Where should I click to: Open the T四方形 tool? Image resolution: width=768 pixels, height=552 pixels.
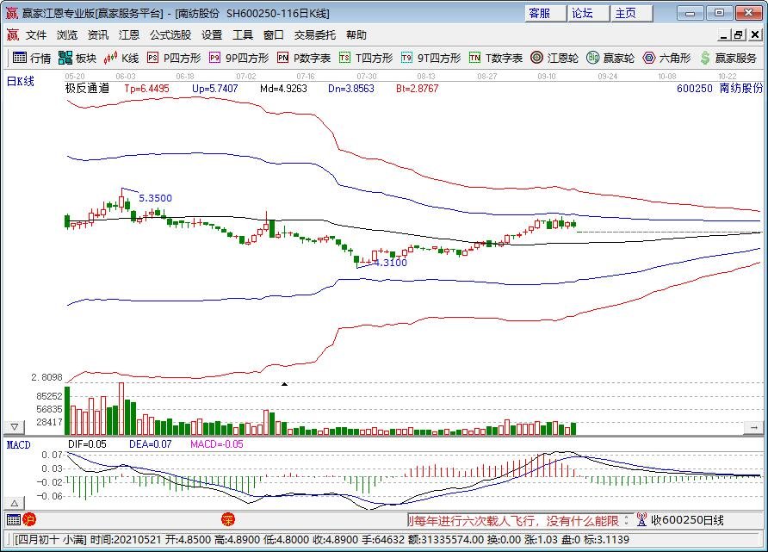coord(366,58)
